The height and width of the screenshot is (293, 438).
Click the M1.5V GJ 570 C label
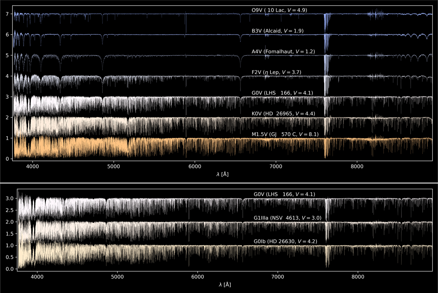pos(285,134)
